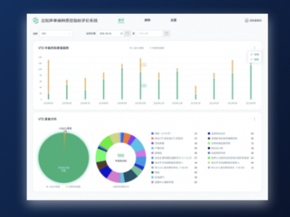Click the dropdown arrow in the VTE selector
The image size is (290, 217).
coord(69,34)
